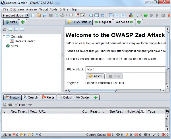Click the Open Session folder icon
This screenshot has height=139, width=171.
pyautogui.click(x=39, y=15)
